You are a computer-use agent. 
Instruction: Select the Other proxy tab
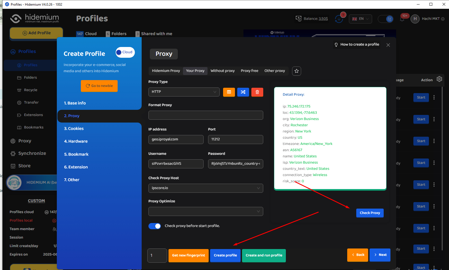pyautogui.click(x=275, y=71)
